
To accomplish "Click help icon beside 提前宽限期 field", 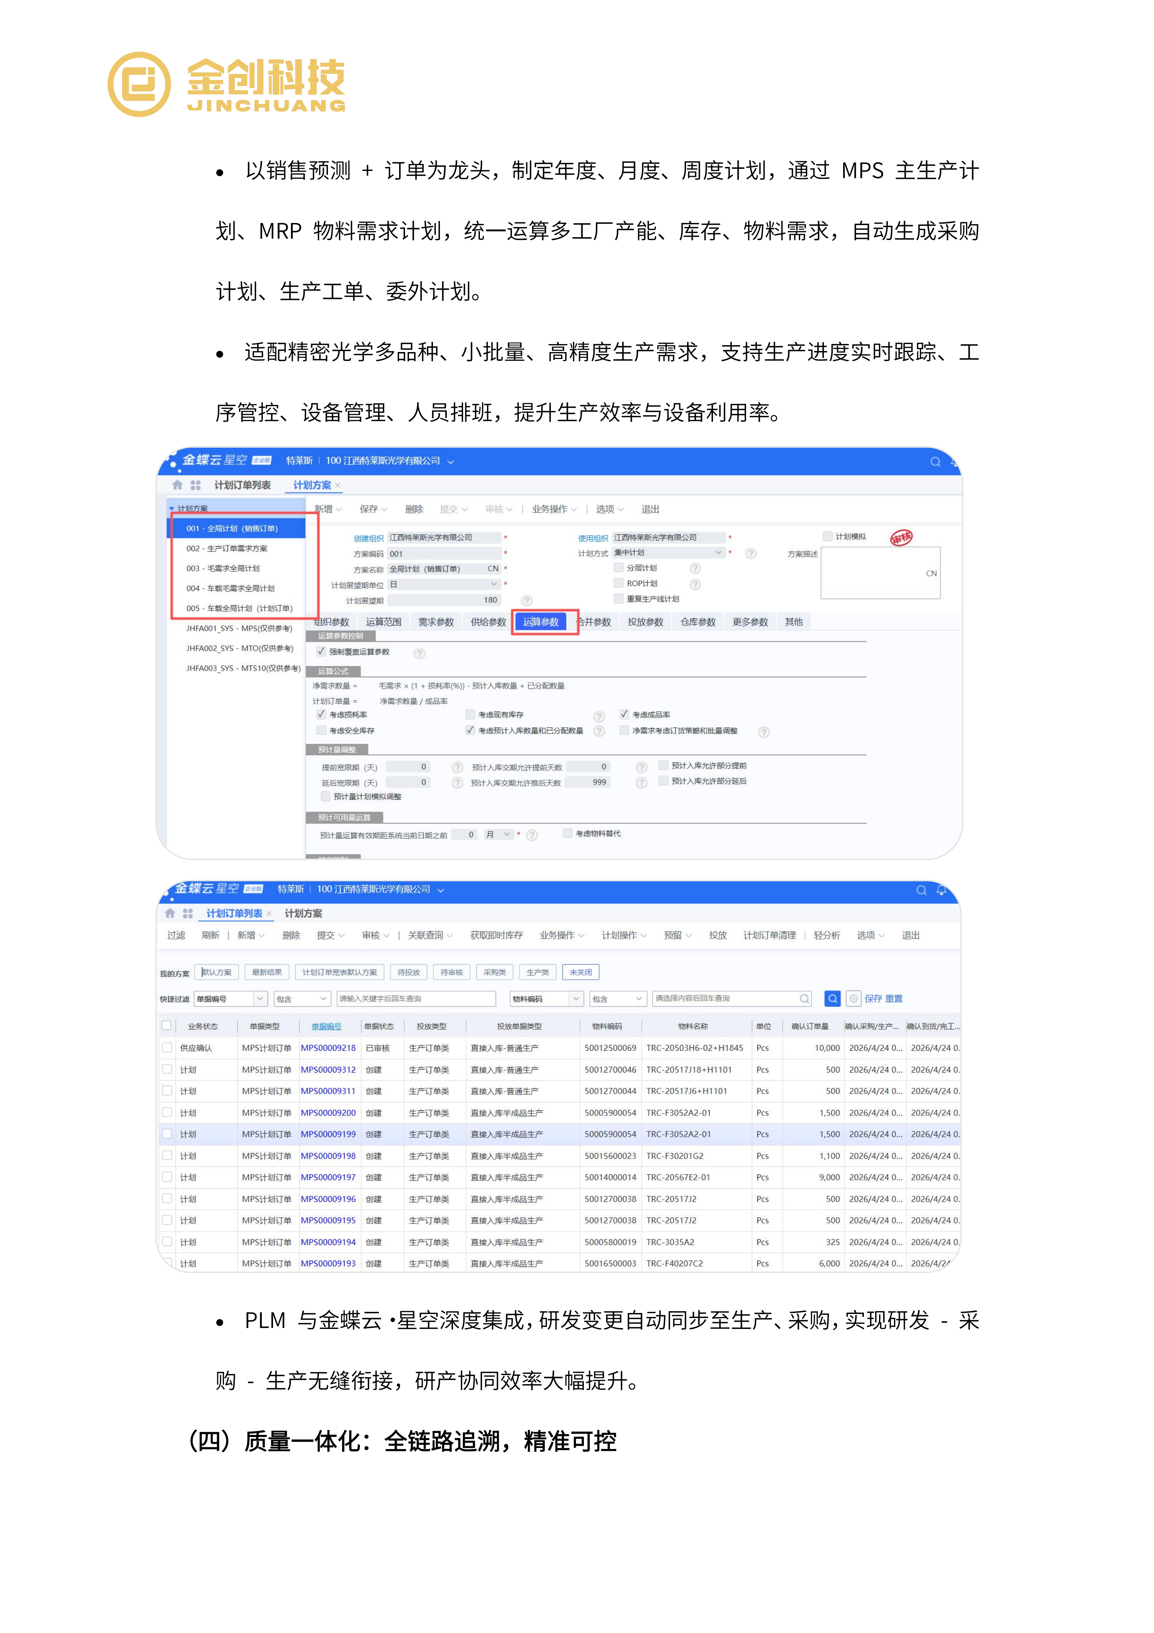I will click(x=457, y=767).
